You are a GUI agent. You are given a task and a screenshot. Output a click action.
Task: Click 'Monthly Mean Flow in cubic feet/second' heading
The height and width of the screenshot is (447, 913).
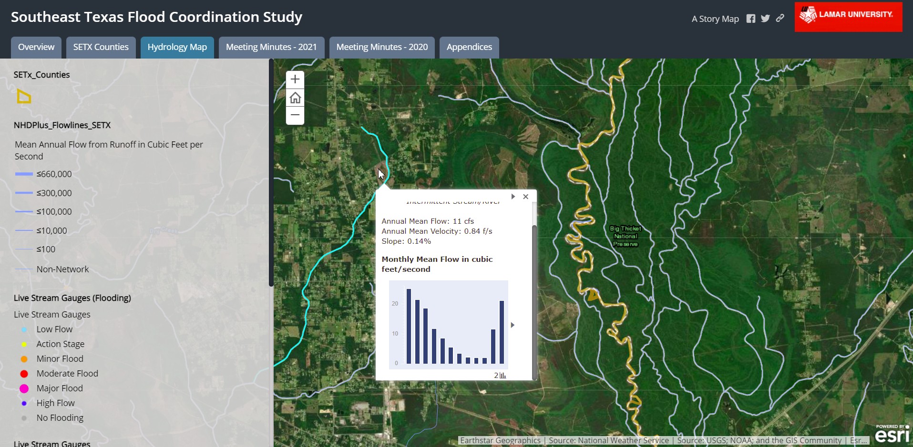(x=437, y=264)
